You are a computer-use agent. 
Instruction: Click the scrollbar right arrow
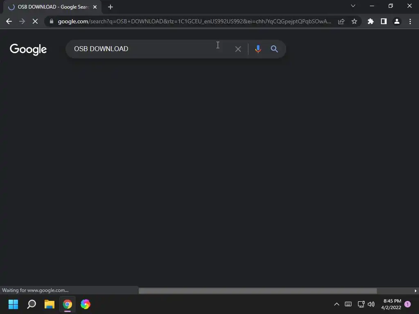pyautogui.click(x=416, y=291)
